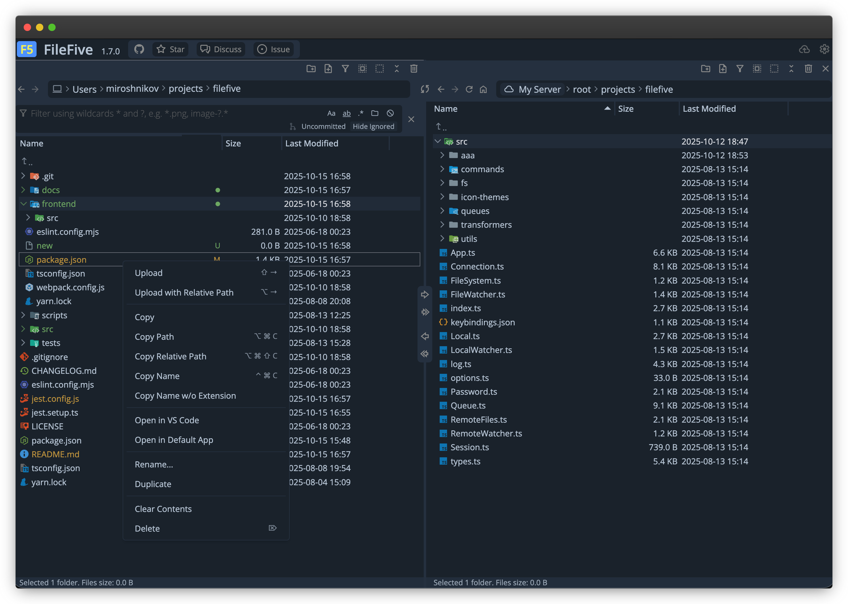
Task: Select all items in left pane toolbar
Action: click(x=362, y=68)
